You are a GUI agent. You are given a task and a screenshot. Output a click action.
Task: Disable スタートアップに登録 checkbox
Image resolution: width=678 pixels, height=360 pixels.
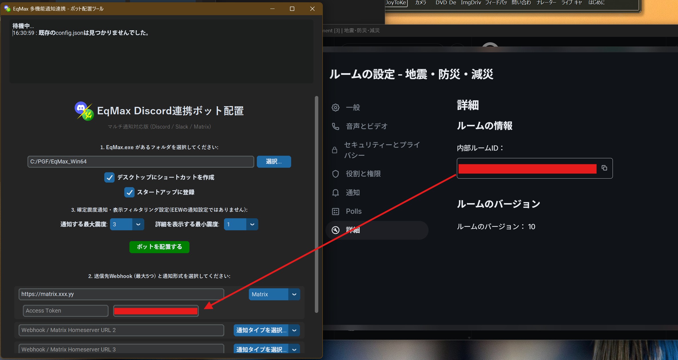(x=129, y=192)
